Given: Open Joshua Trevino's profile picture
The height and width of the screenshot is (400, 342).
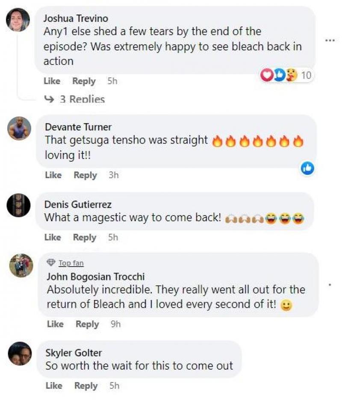Looking at the screenshot, I should point(18,20).
